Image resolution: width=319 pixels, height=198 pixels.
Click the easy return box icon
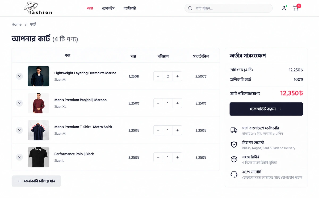click(234, 159)
